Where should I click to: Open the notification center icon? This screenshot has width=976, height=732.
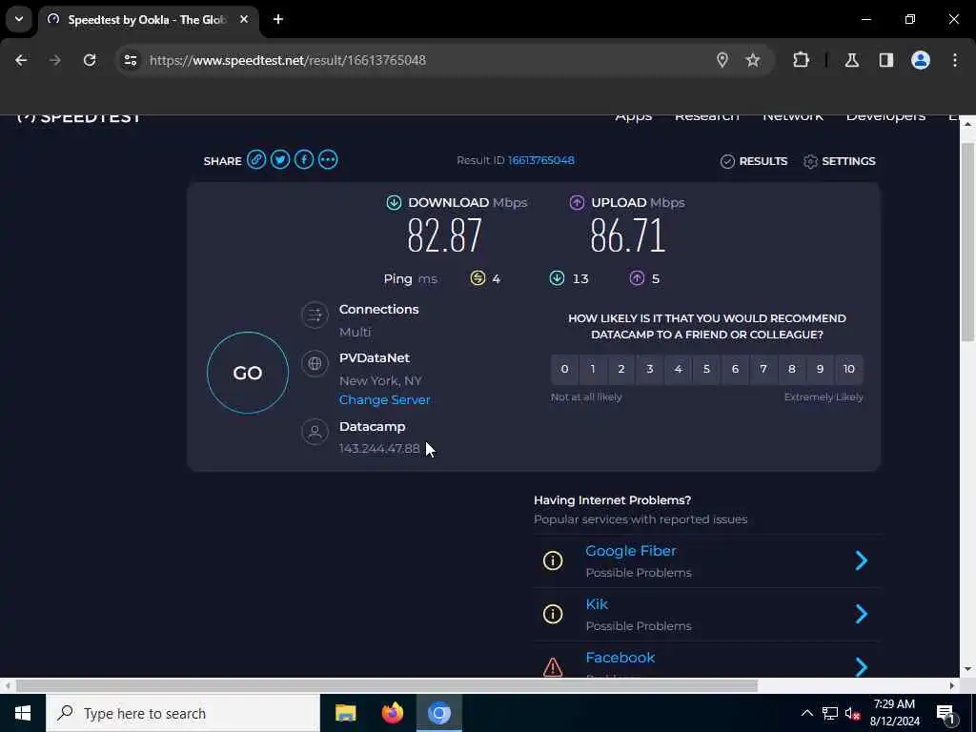click(945, 713)
